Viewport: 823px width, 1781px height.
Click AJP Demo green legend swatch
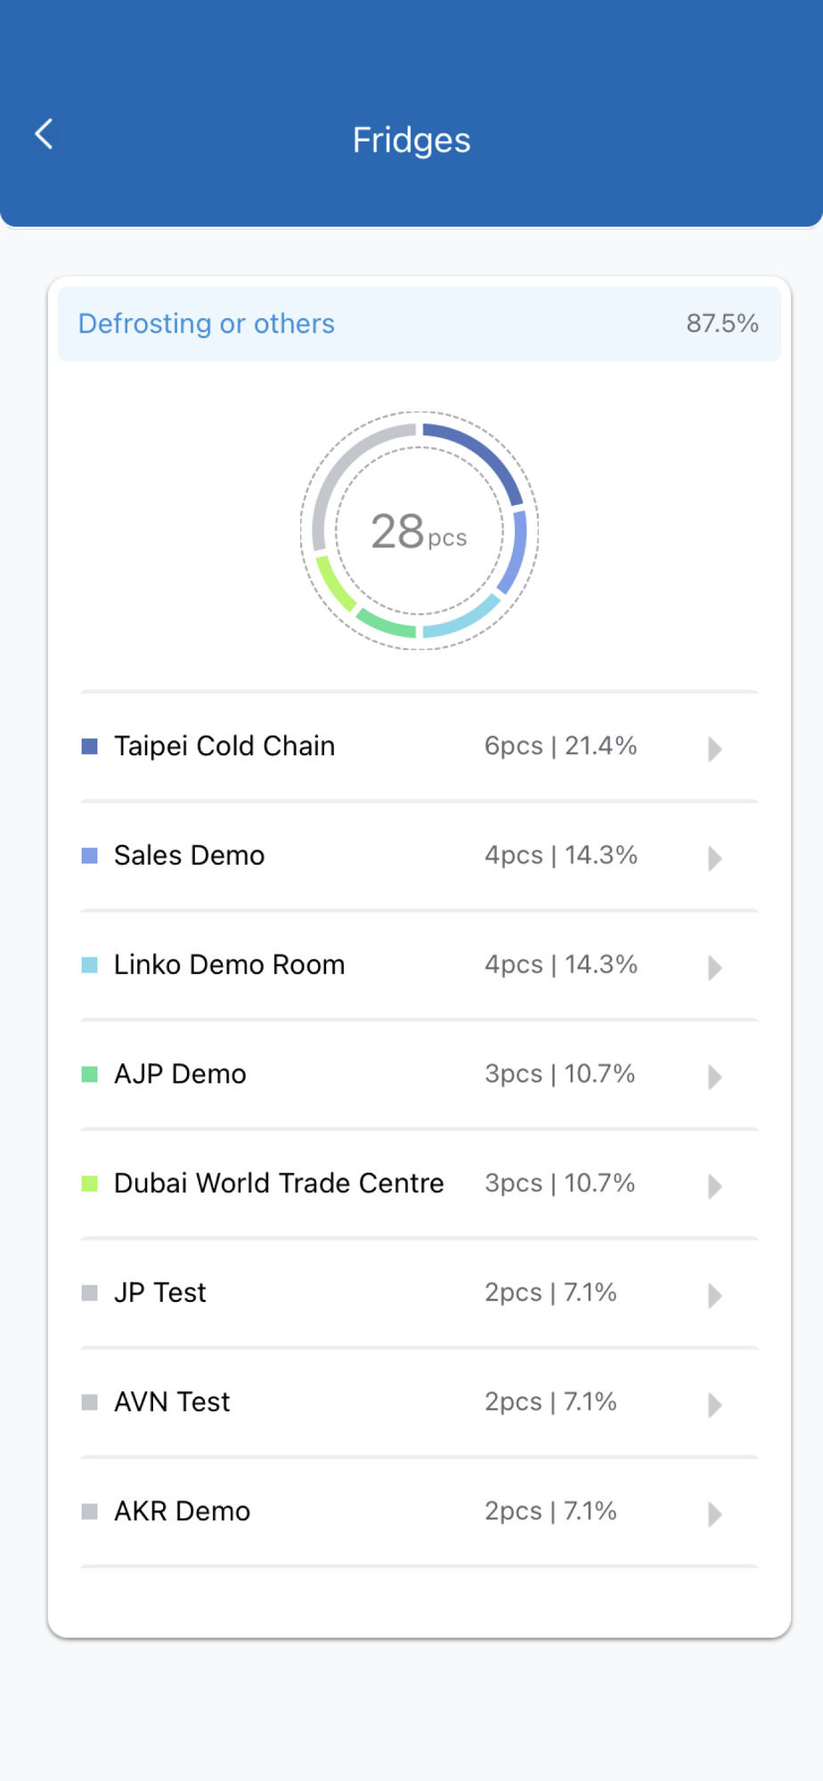coord(89,1075)
